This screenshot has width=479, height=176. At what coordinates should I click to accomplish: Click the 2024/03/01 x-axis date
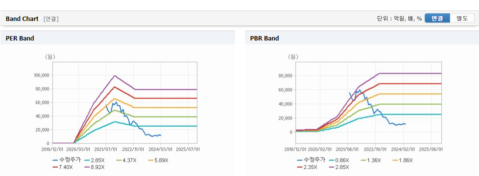click(x=161, y=150)
